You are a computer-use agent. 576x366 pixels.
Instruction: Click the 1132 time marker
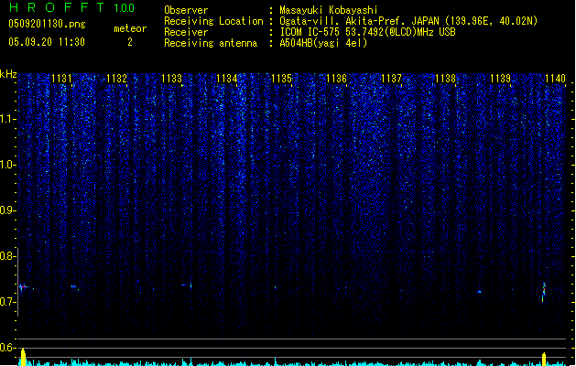tap(116, 79)
